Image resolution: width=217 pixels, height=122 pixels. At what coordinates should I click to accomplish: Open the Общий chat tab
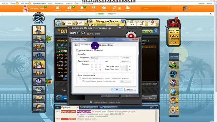click(x=69, y=107)
